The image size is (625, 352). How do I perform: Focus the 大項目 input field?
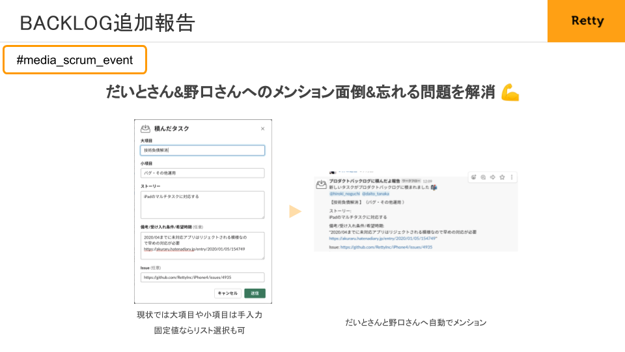[202, 151]
